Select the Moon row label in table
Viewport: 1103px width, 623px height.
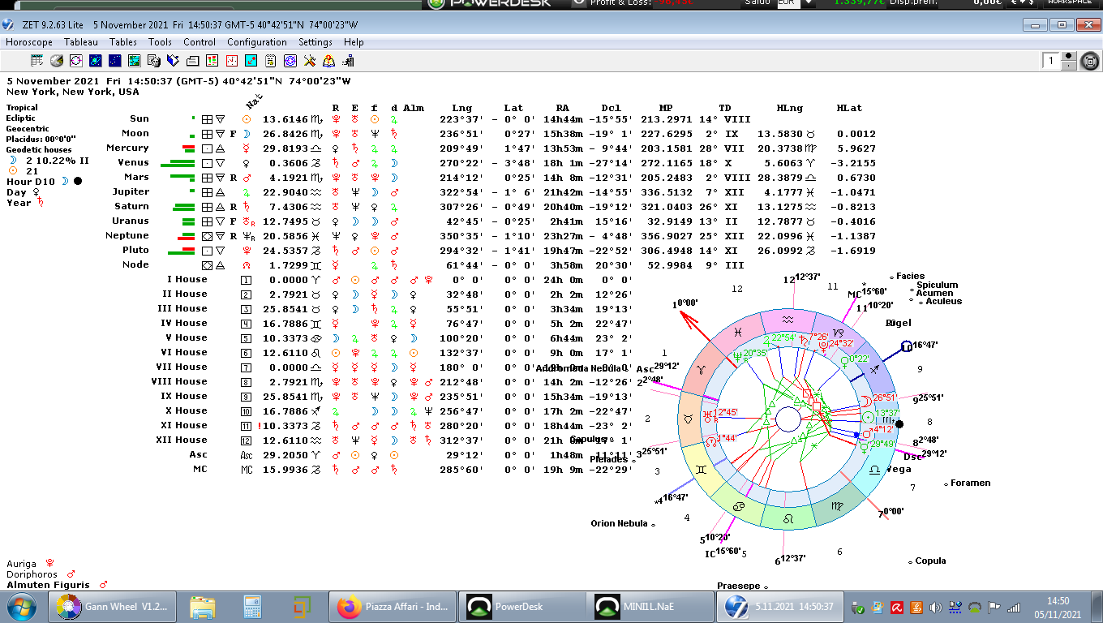click(135, 133)
